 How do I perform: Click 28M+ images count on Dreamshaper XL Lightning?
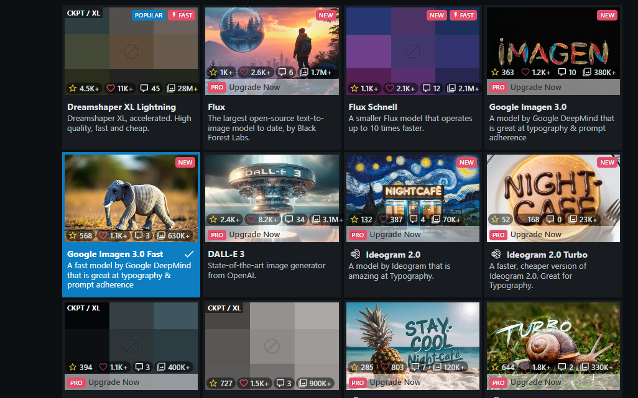(x=182, y=88)
